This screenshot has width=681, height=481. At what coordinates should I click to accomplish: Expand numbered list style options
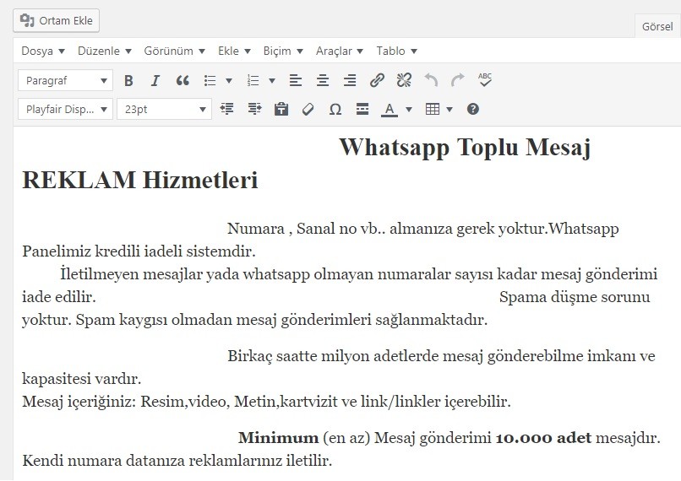pyautogui.click(x=272, y=80)
